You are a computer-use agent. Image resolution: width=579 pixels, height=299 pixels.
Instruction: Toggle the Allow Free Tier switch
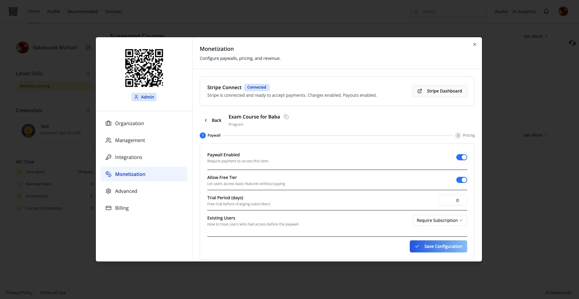click(x=462, y=180)
